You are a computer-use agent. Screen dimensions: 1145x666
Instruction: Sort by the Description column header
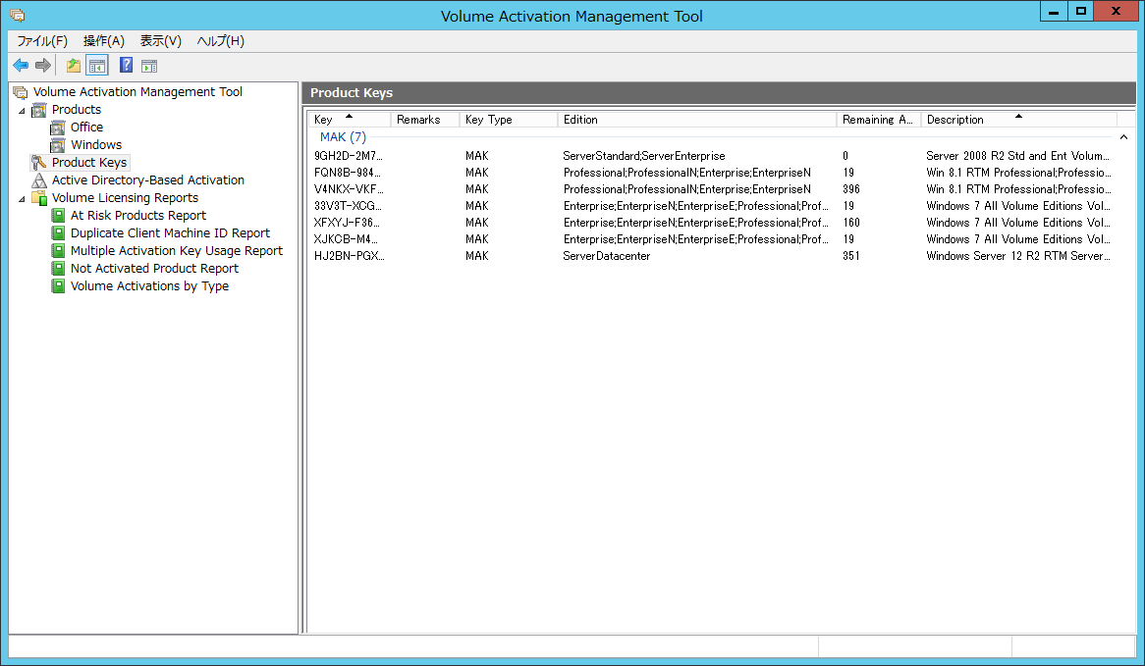(1018, 120)
